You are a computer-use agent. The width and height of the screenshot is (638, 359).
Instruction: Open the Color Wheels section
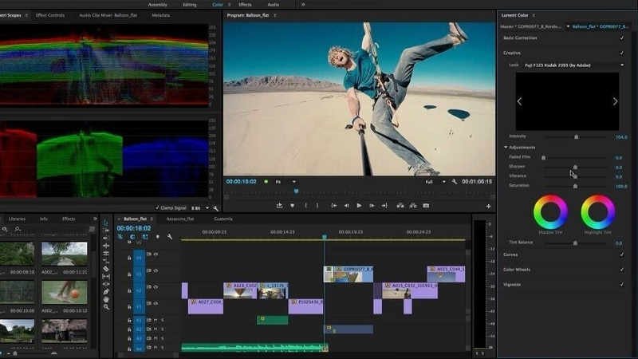(517, 270)
